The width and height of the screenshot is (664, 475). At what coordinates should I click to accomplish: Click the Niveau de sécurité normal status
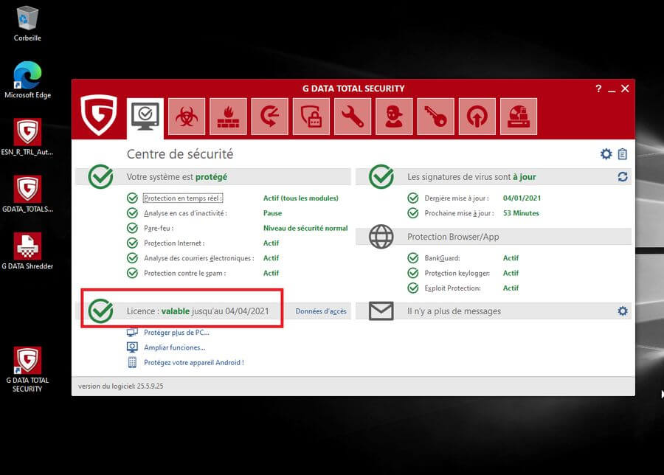pyautogui.click(x=305, y=228)
